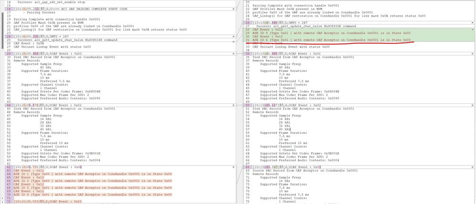
Task: Click left line 16 ACI GAP PAIRING COMPLETE header
Action: 71,9
